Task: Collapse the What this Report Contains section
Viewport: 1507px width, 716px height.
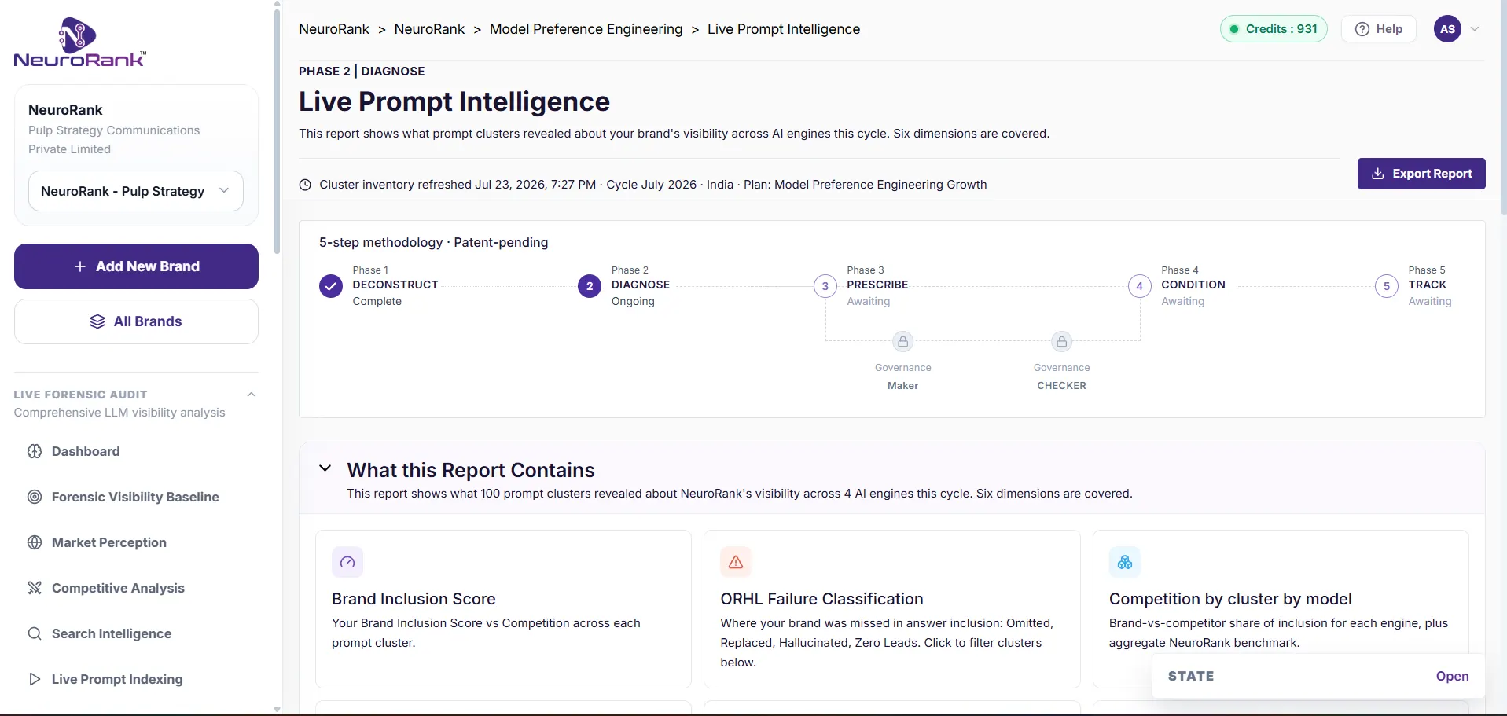Action: point(325,468)
